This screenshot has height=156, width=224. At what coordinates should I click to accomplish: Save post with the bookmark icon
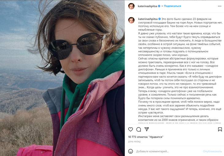point(220,129)
